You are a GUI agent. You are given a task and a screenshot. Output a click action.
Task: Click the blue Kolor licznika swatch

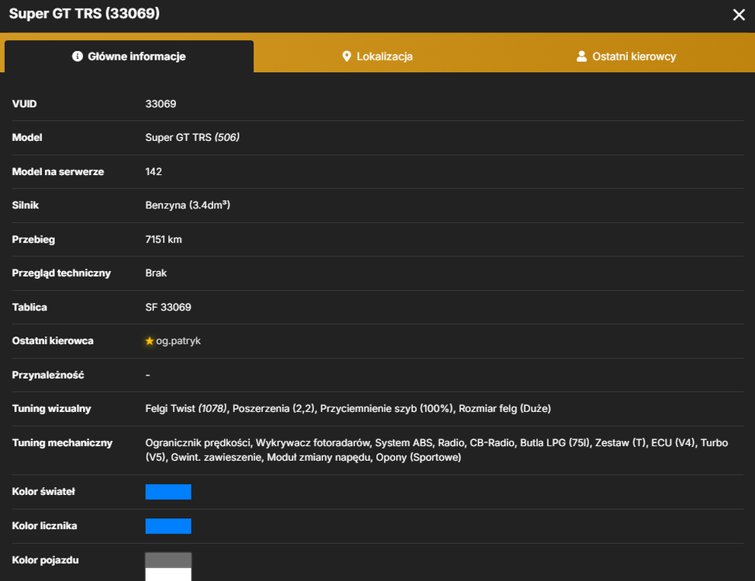(168, 526)
